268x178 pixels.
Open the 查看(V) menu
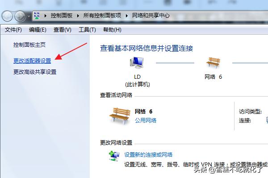click(63, 30)
